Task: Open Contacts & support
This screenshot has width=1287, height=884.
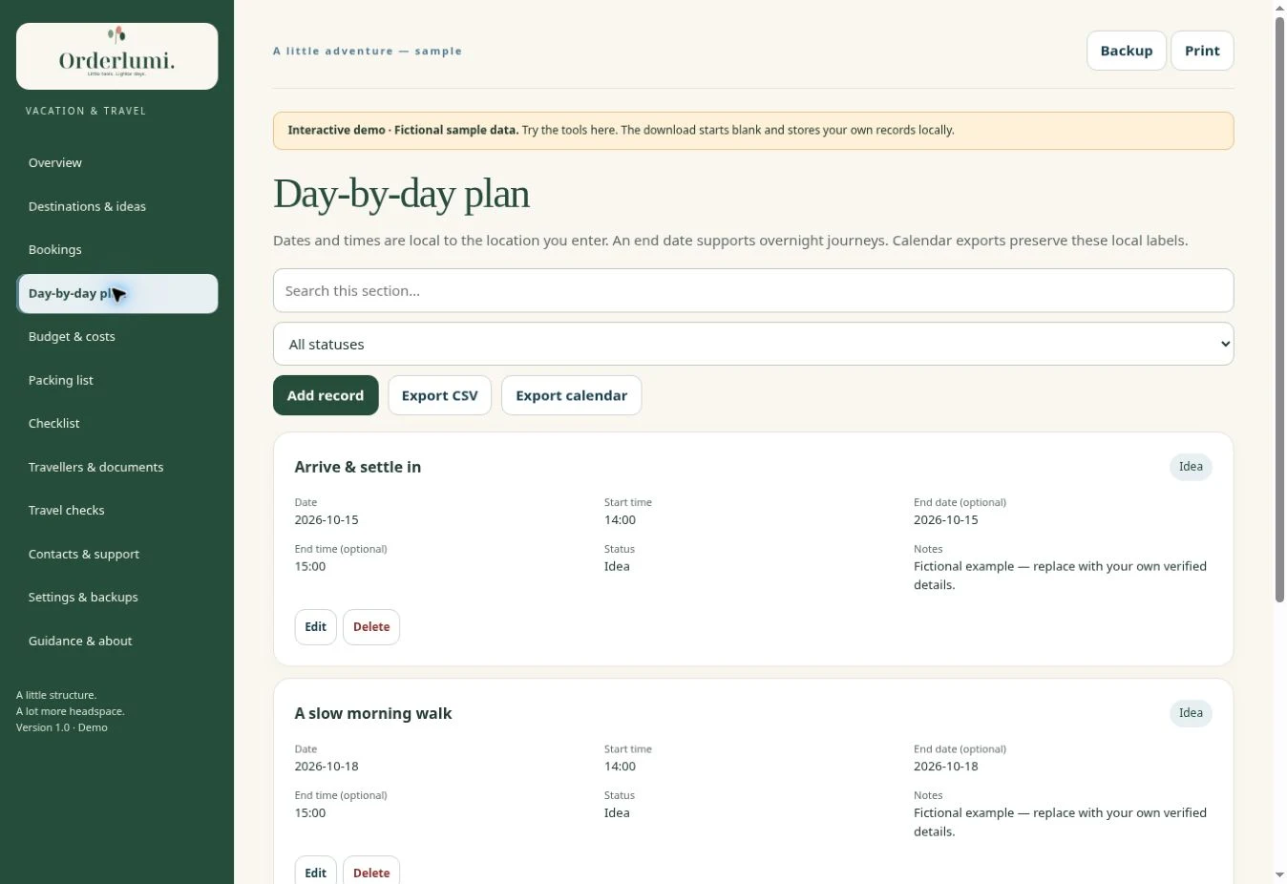Action: 116,554
